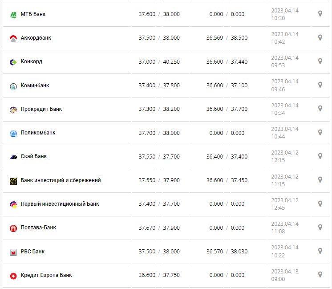
Task: Click the Поликомбанк bank name
Action: coord(38,133)
